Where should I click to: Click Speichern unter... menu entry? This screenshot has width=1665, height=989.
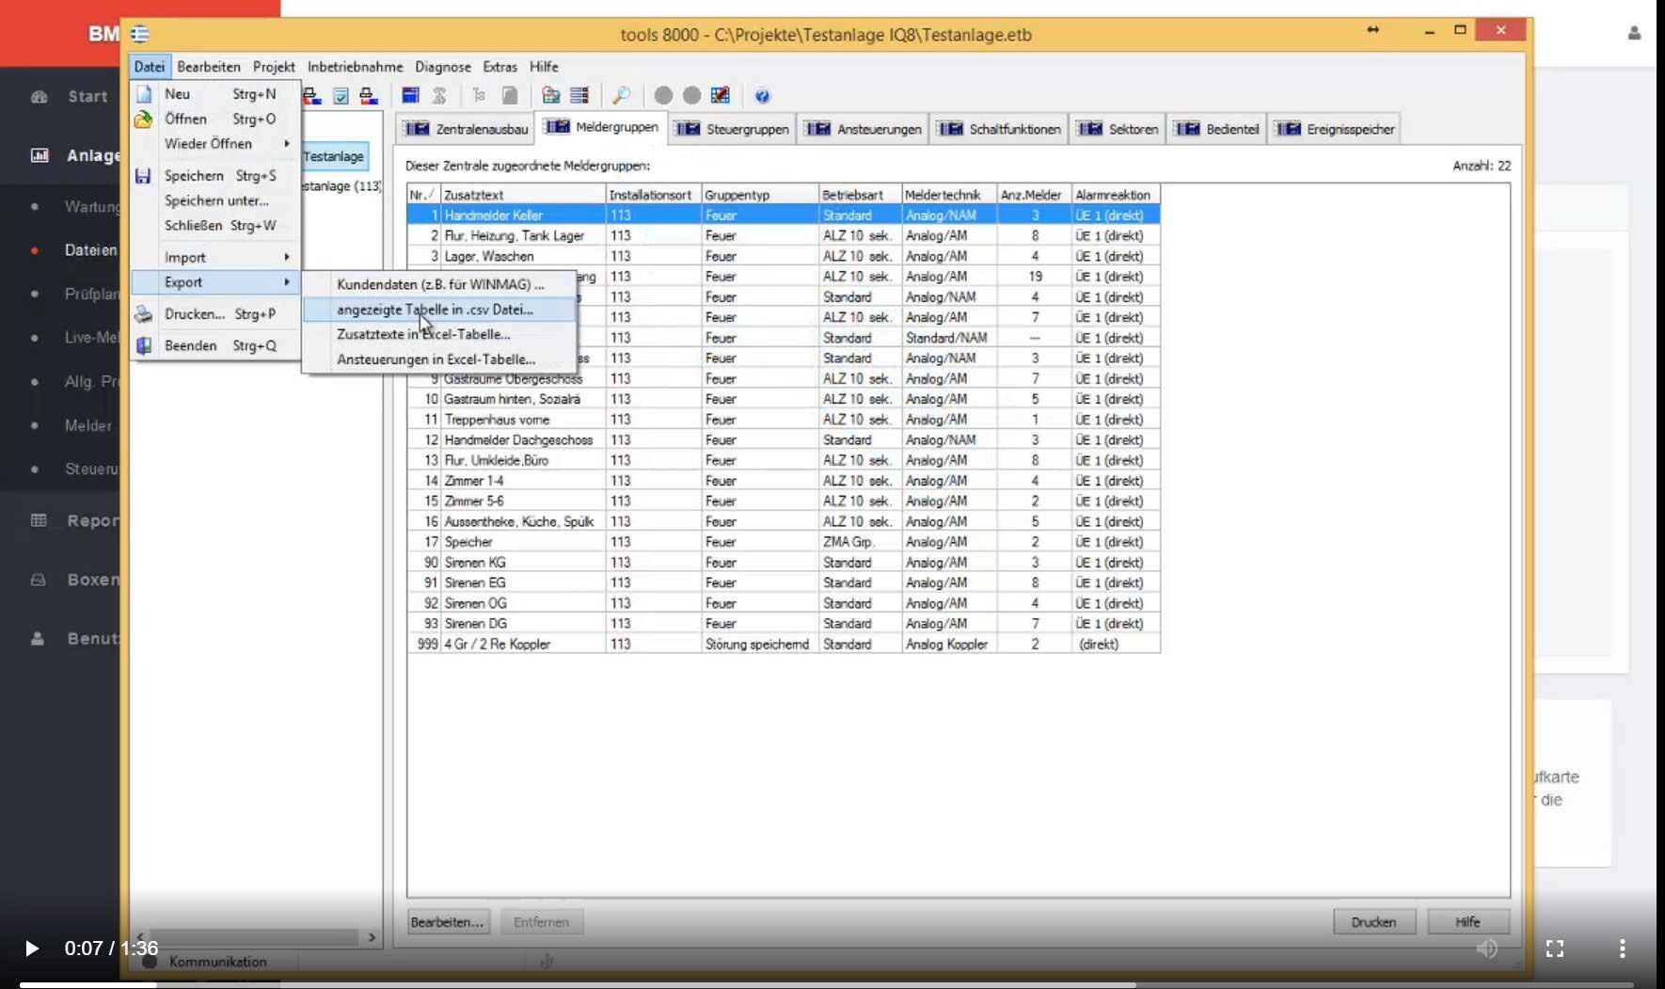coord(216,200)
